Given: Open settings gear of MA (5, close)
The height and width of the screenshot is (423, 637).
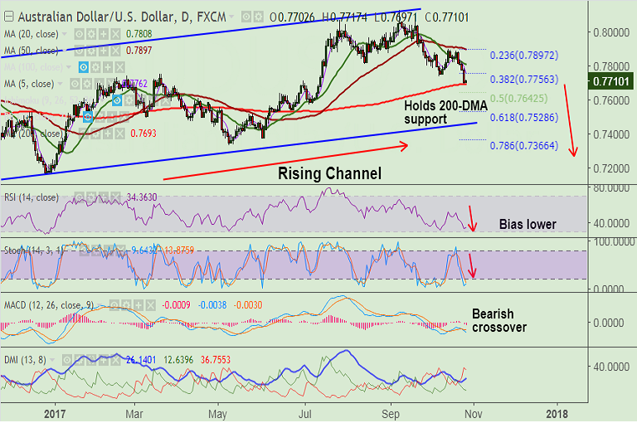Looking at the screenshot, I should pyautogui.click(x=87, y=84).
